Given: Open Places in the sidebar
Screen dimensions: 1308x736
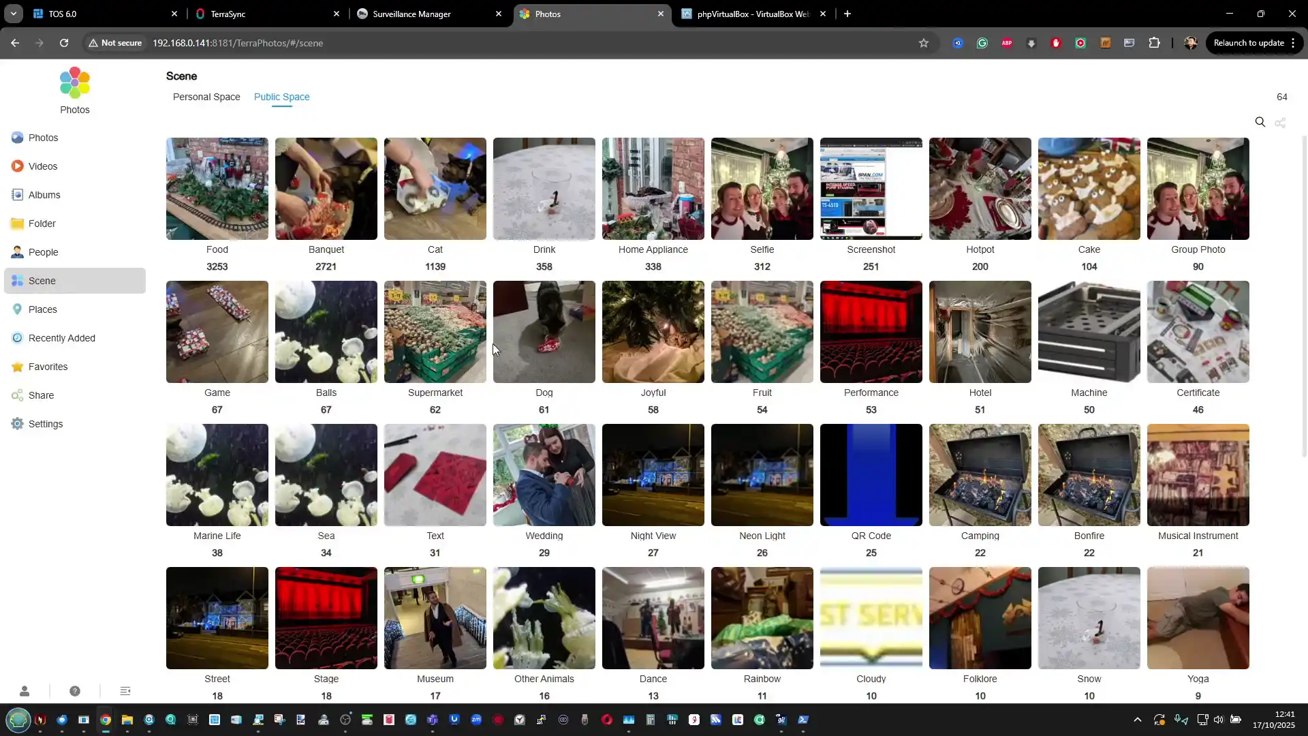Looking at the screenshot, I should pos(42,309).
